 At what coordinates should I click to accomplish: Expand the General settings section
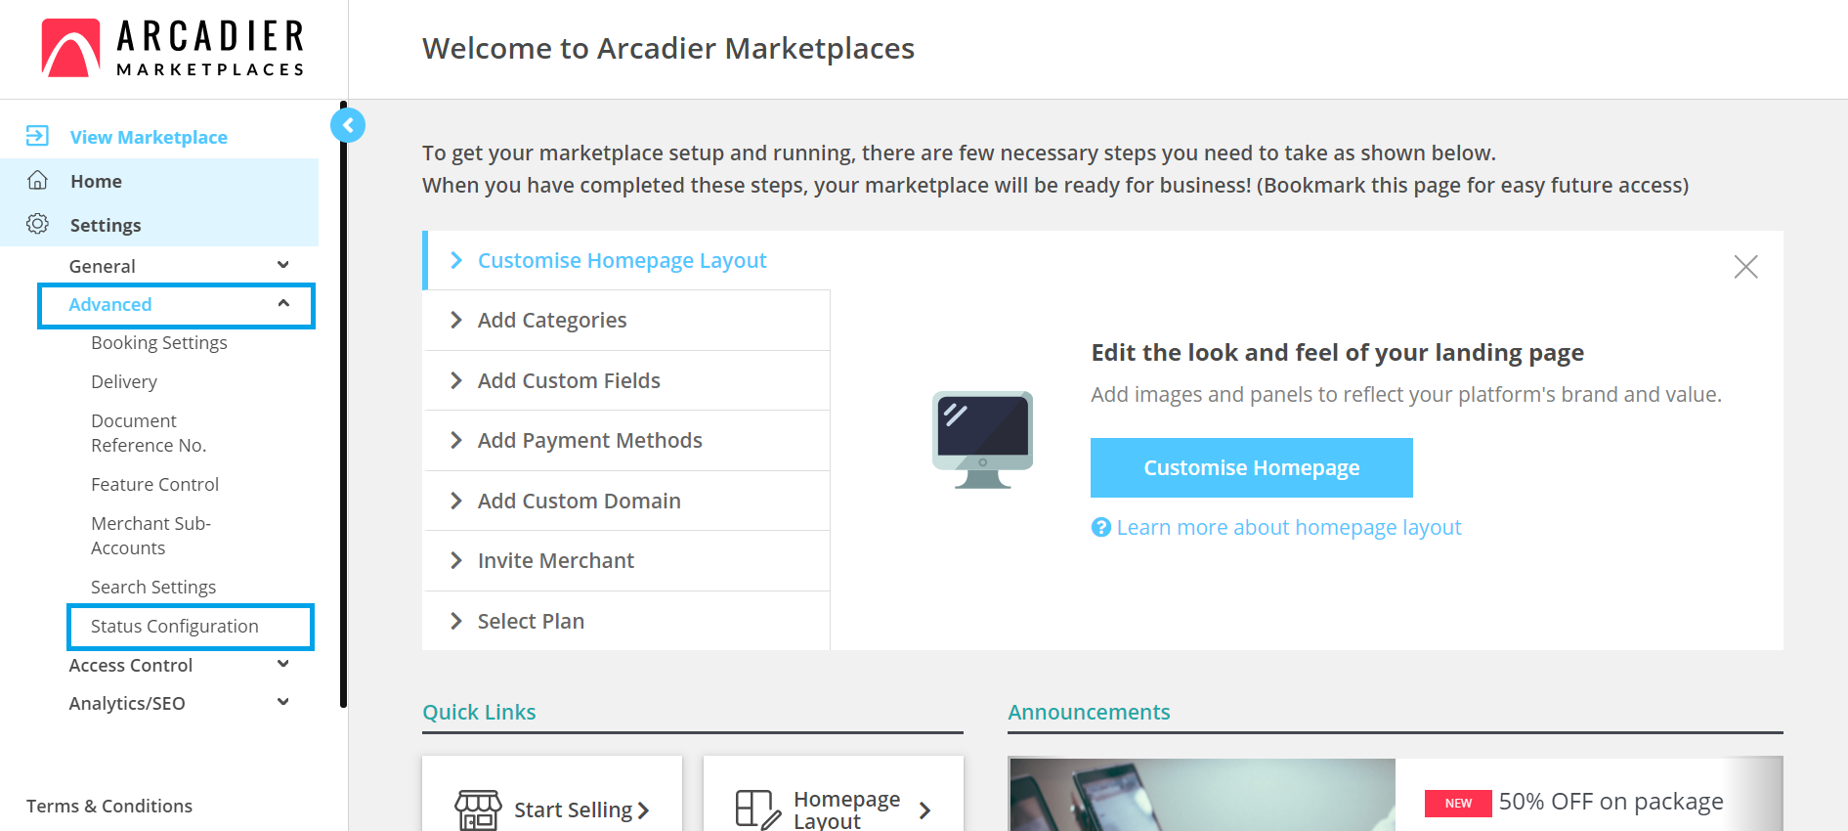point(283,265)
